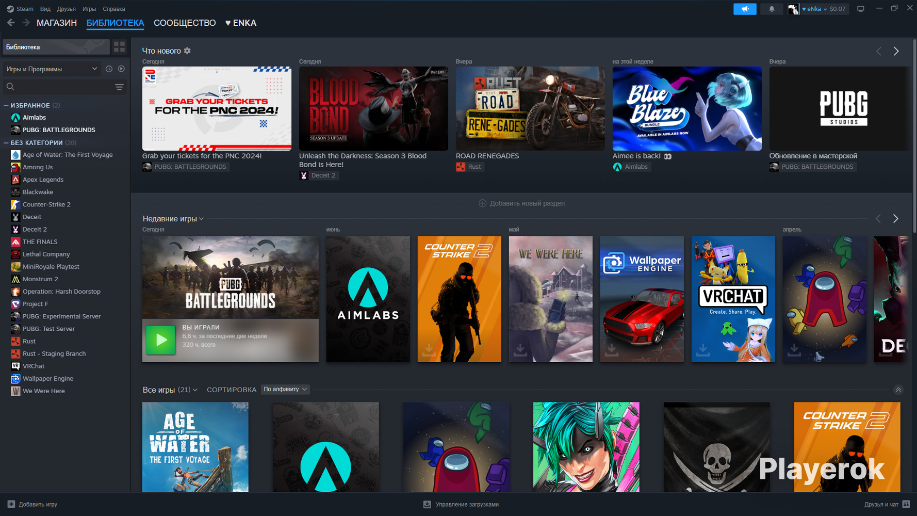Click the Add a game plus icon
Image resolution: width=917 pixels, height=516 pixels.
pos(11,504)
